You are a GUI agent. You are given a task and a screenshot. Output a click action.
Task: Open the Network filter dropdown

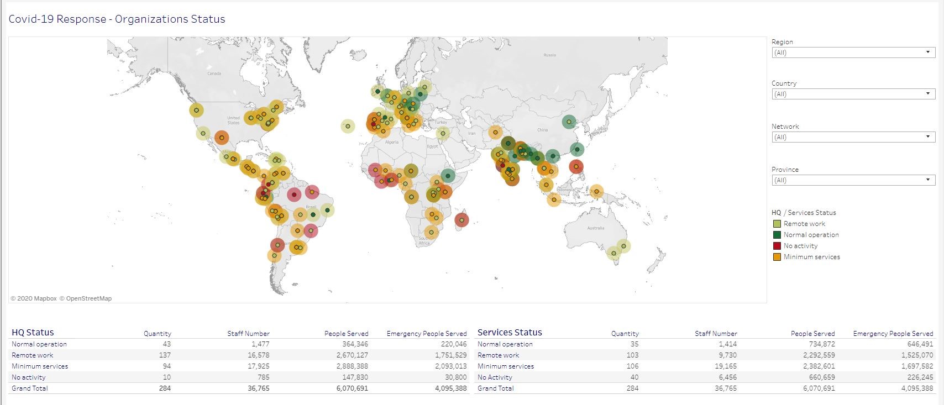tap(853, 137)
